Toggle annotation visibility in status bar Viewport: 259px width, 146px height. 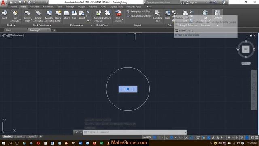pos(209,137)
